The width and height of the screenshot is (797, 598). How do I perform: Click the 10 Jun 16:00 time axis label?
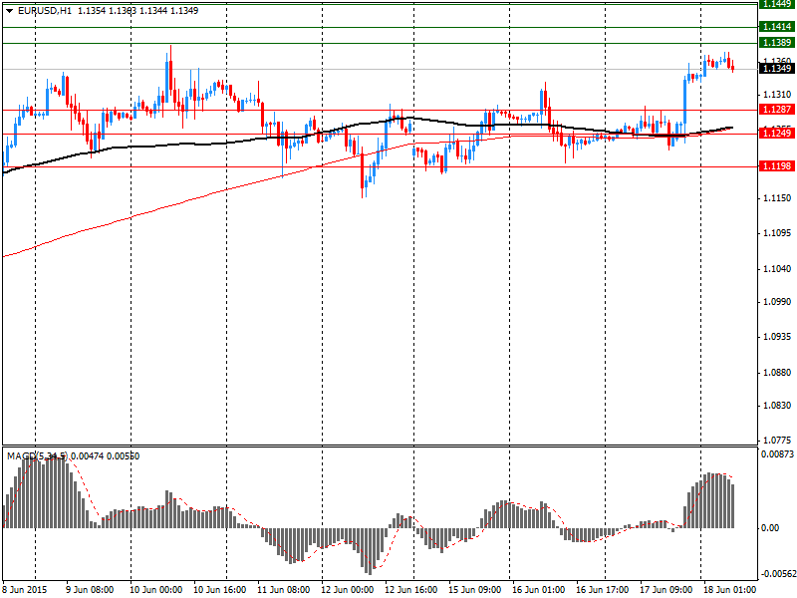coord(219,590)
